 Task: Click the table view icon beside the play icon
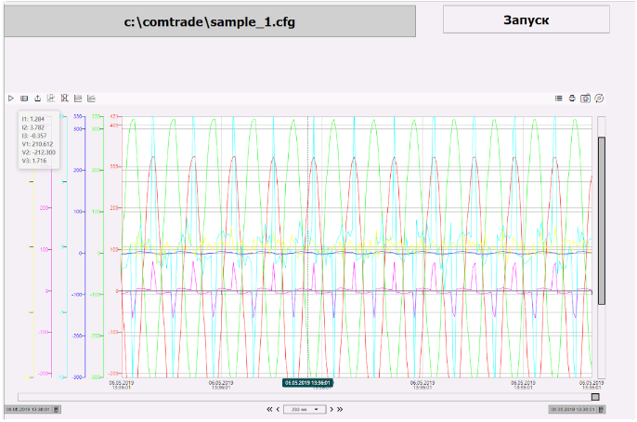click(24, 98)
